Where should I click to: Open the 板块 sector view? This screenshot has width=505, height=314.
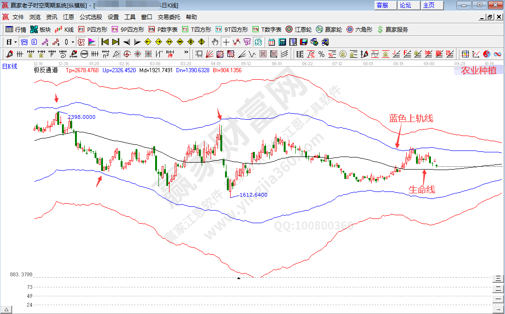(40, 29)
